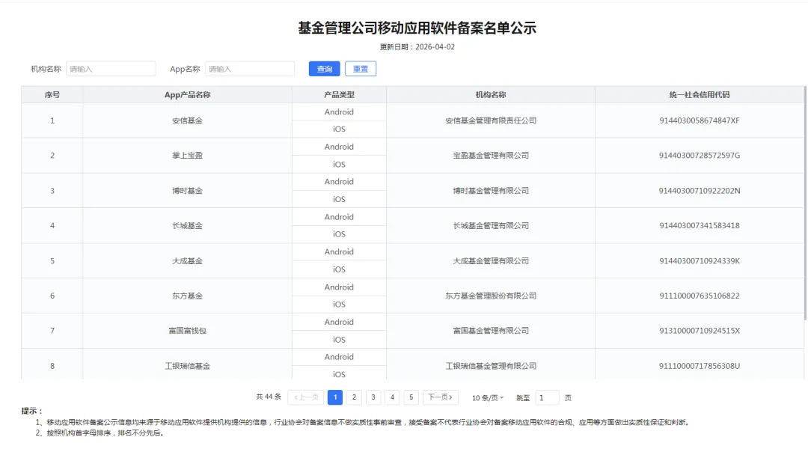The height and width of the screenshot is (449, 808).
Task: Focus the App名称 input field
Action: tap(250, 69)
